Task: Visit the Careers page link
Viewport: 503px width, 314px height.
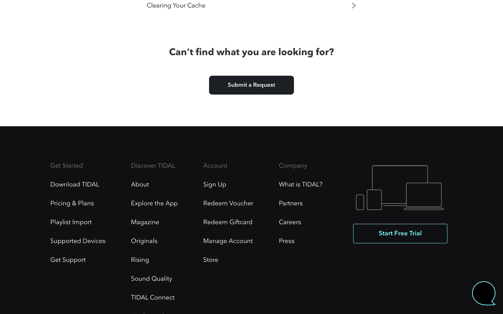Action: (x=289, y=222)
